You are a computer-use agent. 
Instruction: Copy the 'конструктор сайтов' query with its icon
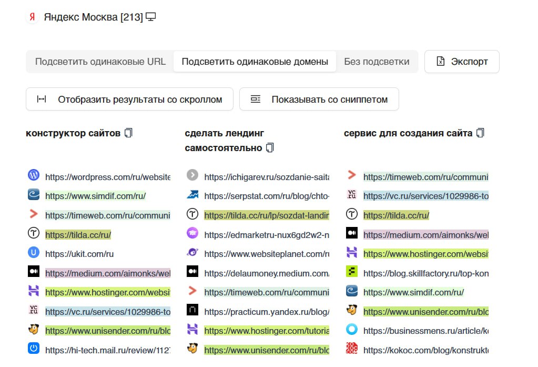128,133
